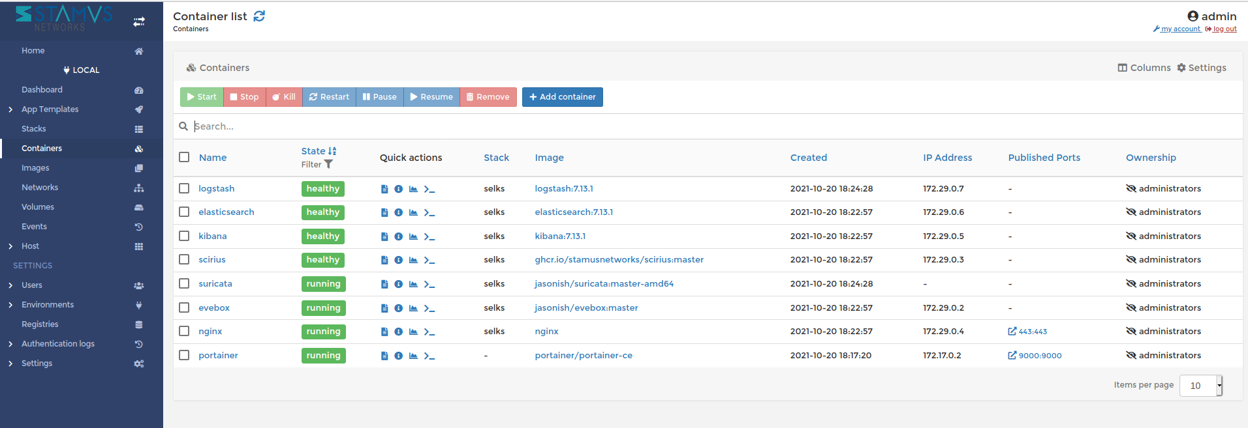Screen dimensions: 1248x428
Task: Open exec console icon for scirius
Action: click(x=429, y=261)
